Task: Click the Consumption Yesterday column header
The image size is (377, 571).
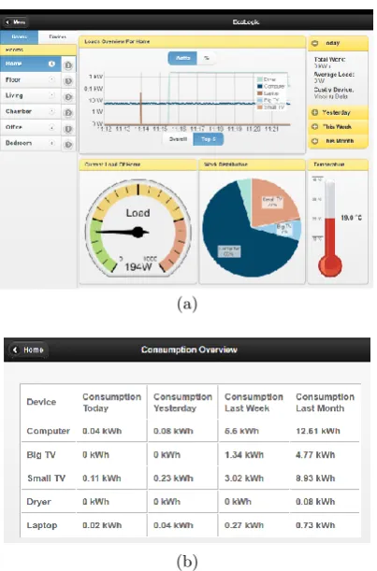Action: click(x=182, y=403)
